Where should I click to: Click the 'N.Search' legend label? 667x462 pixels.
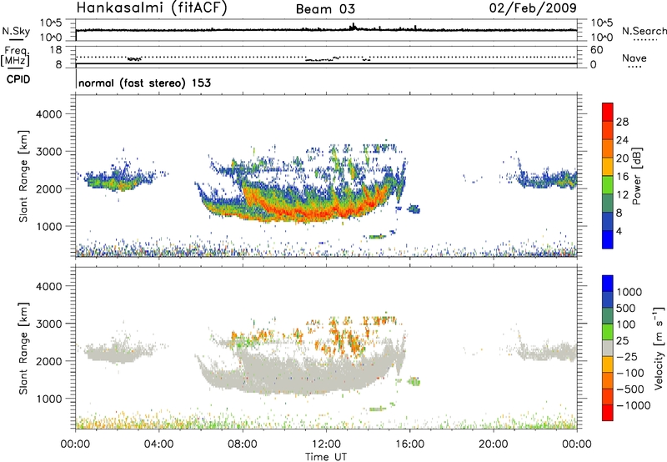click(x=644, y=31)
